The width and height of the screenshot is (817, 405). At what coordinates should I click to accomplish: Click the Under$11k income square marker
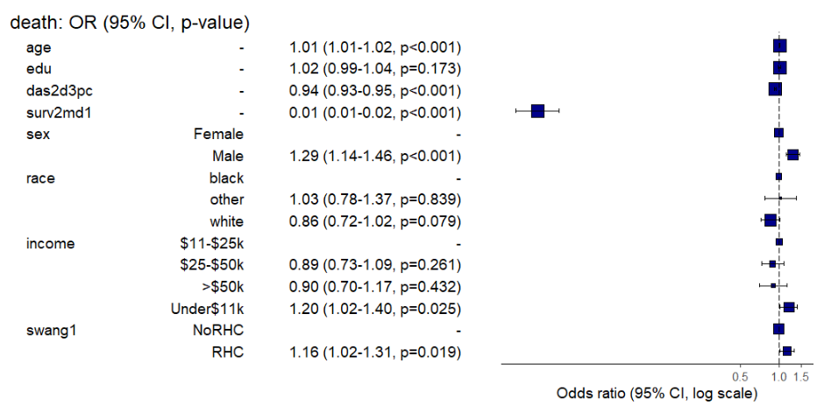point(789,307)
